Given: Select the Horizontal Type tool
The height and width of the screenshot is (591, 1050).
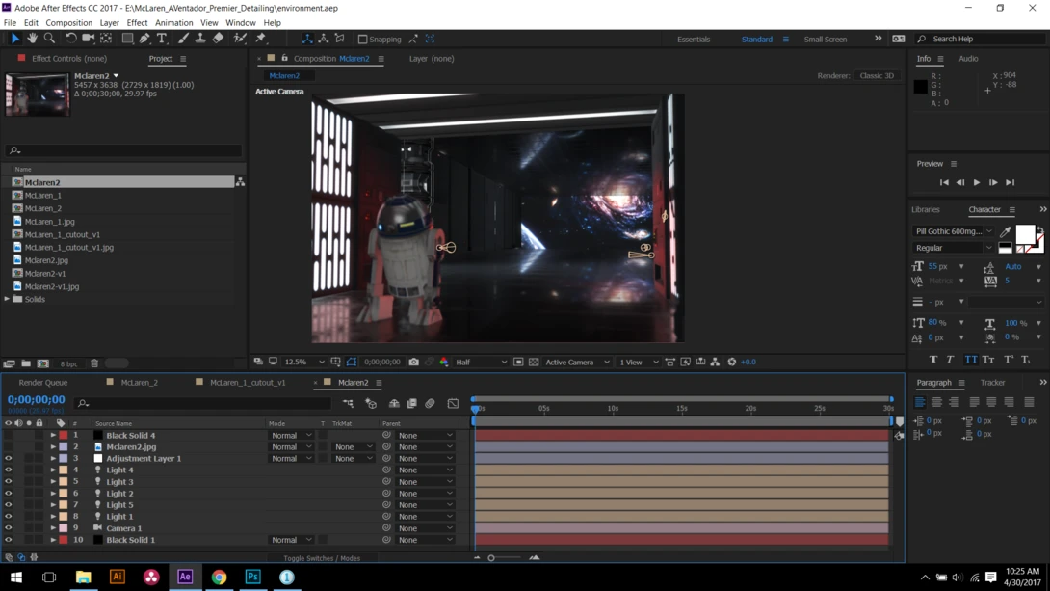Looking at the screenshot, I should click(x=162, y=39).
